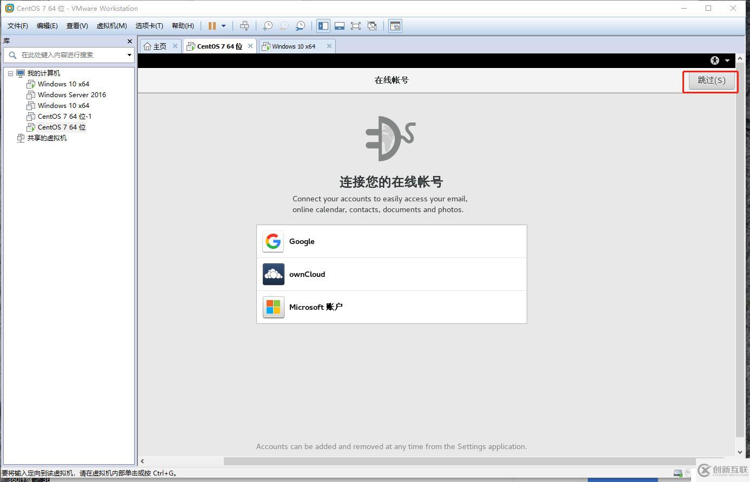Click the Google logo icon
This screenshot has width=750, height=482.
coord(273,241)
